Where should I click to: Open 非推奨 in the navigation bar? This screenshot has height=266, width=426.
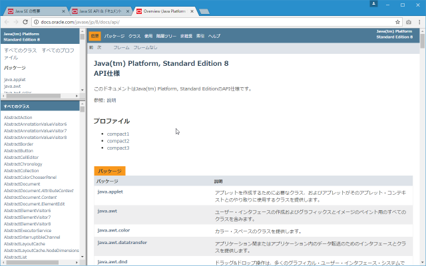pyautogui.click(x=186, y=36)
